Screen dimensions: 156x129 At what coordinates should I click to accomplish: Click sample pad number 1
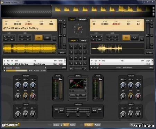tap(71, 46)
